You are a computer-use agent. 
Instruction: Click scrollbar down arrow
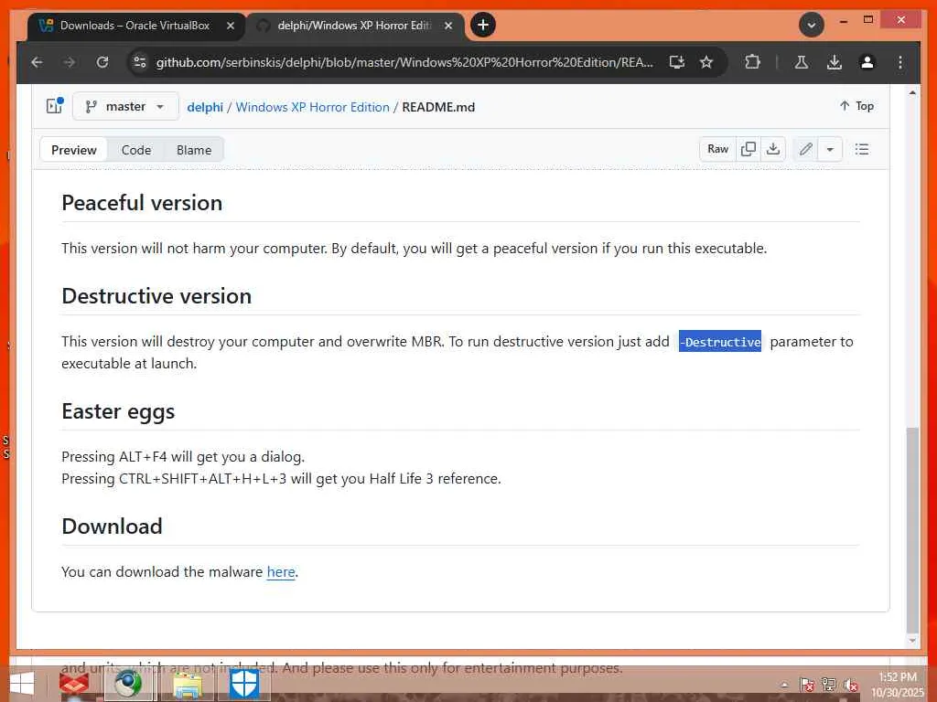pos(912,641)
